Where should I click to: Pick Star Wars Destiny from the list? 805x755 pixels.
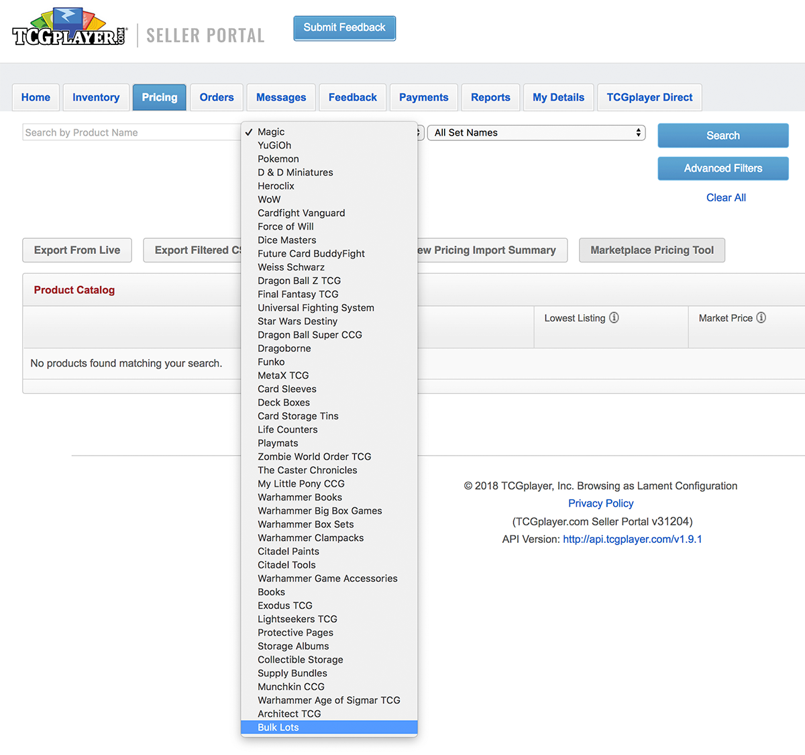pos(329,321)
